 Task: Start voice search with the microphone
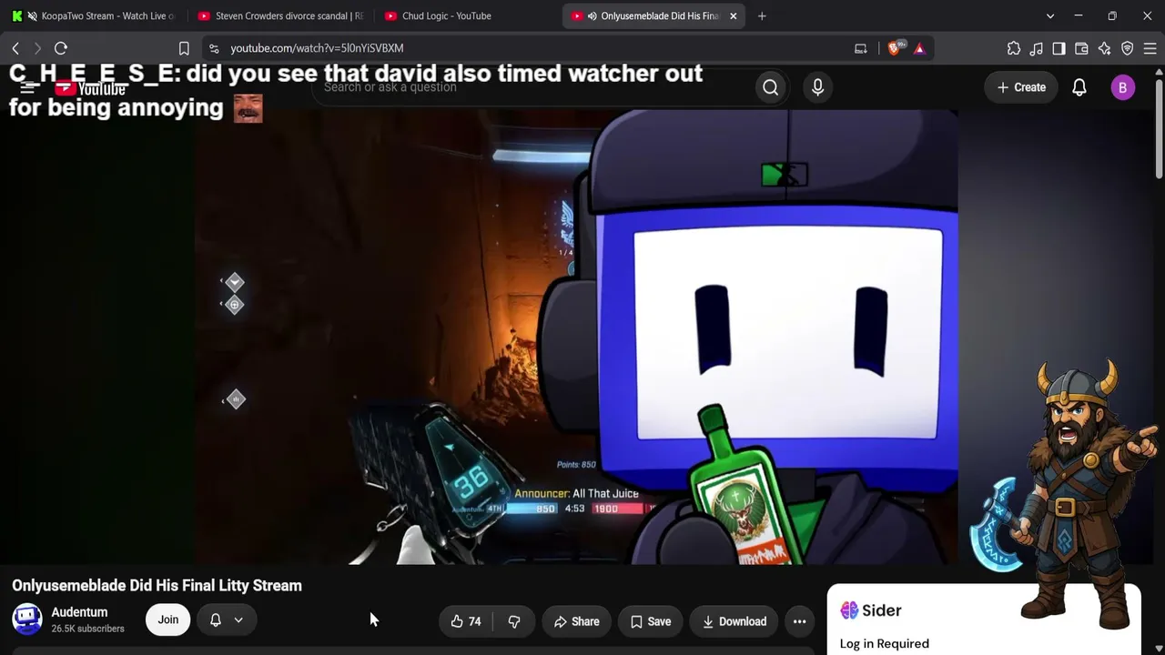(x=817, y=87)
